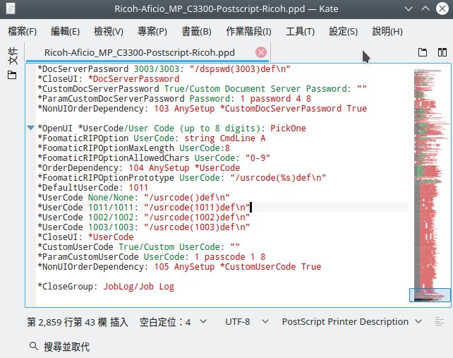Screen dimensions: 453x358
Task: Open Search and Replace panel
Action: 60,347
